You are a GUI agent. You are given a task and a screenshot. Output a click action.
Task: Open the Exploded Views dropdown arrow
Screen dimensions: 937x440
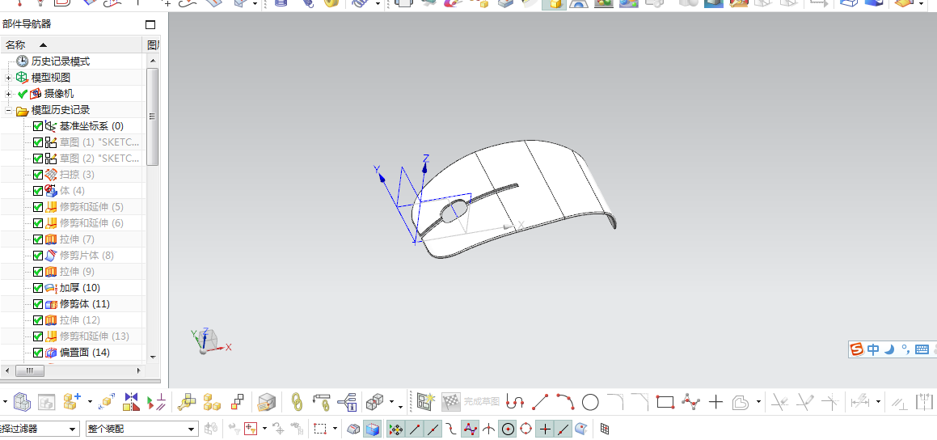392,402
